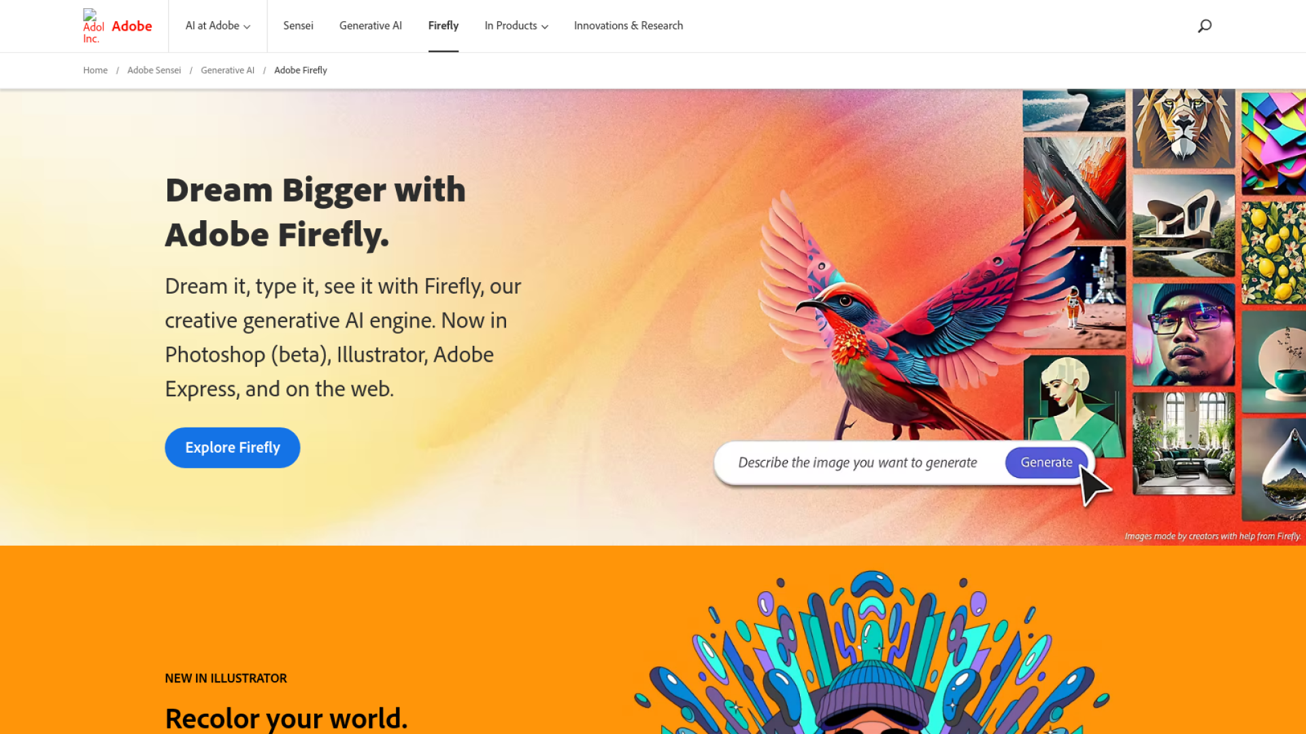Image resolution: width=1306 pixels, height=734 pixels.
Task: Expand the In Products dropdown menu
Action: (x=516, y=26)
